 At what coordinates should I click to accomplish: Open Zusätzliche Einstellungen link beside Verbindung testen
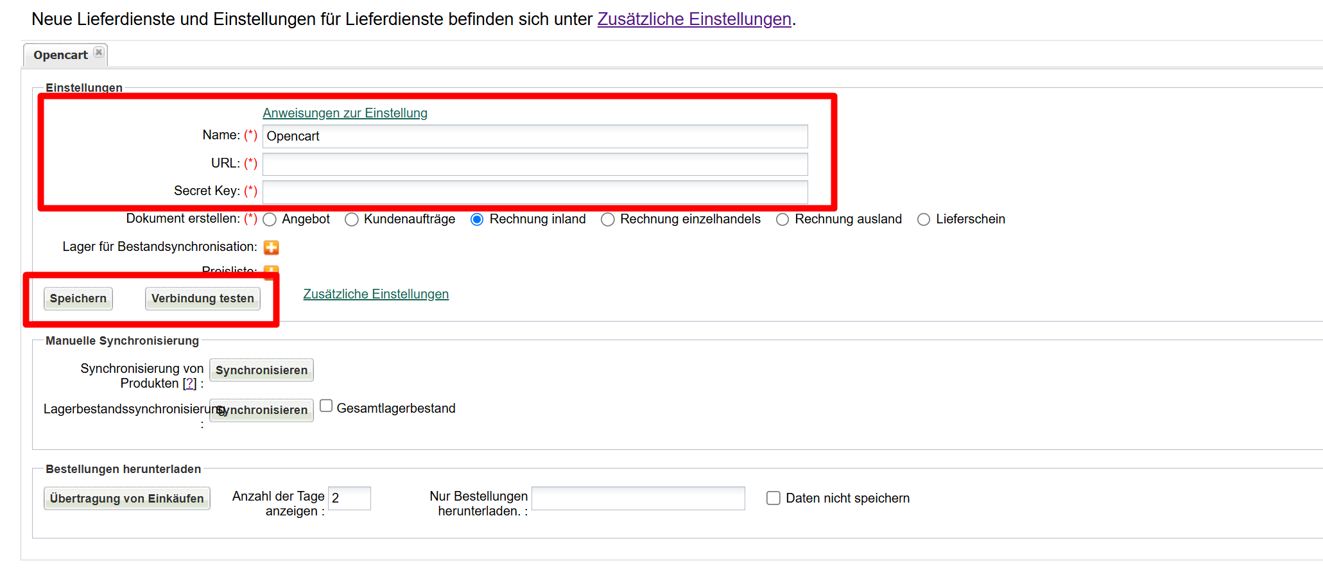pos(376,294)
